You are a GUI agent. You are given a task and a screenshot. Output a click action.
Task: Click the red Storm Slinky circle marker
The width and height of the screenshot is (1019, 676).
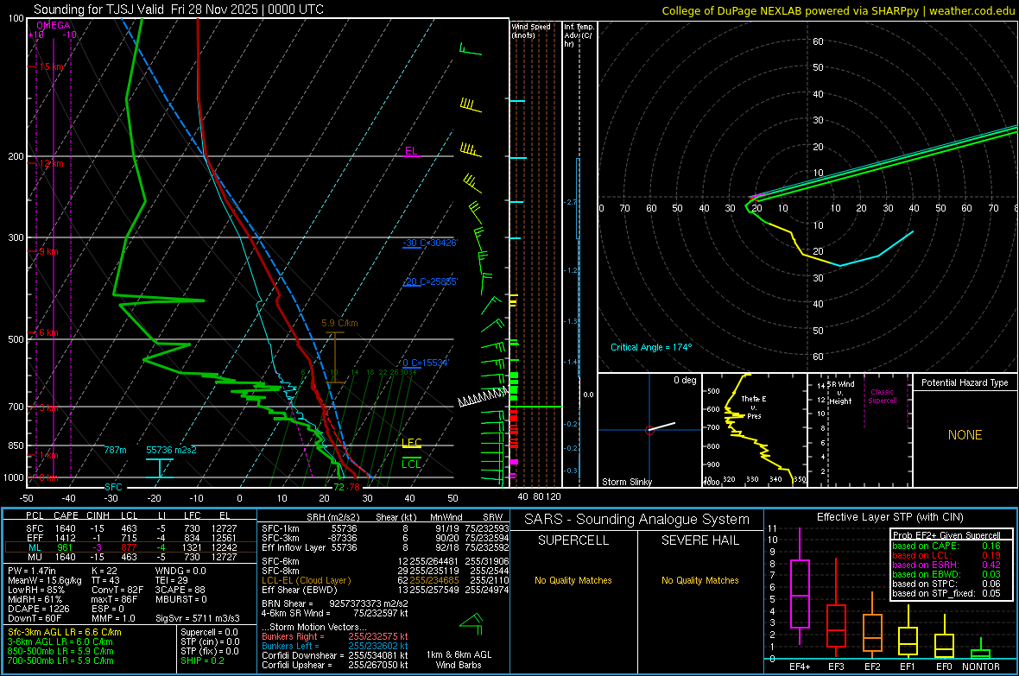click(x=649, y=430)
